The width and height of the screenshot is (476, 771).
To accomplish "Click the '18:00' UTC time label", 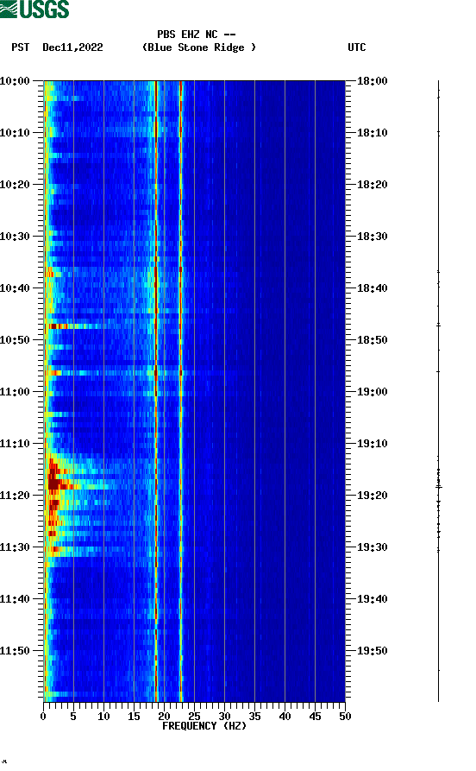I will [373, 80].
